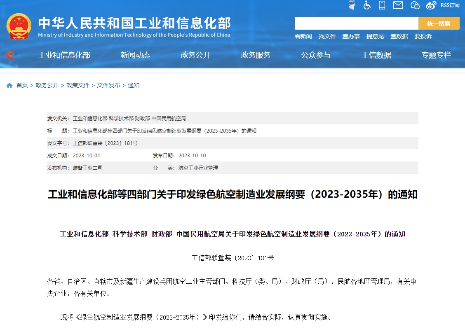Open the mobile version phone icon
The height and width of the screenshot is (334, 465).
[x=382, y=5]
